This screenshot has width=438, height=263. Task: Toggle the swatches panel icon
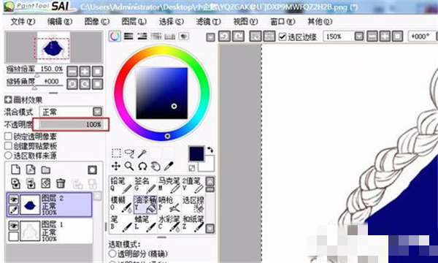(169, 37)
